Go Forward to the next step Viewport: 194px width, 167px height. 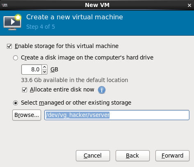(x=172, y=156)
